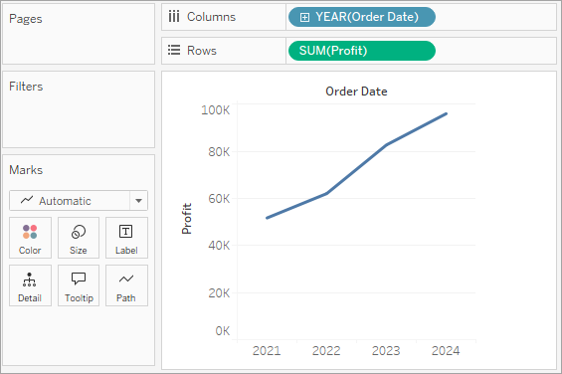The width and height of the screenshot is (562, 374).
Task: Select the SUM(Profit) pill
Action: click(362, 51)
